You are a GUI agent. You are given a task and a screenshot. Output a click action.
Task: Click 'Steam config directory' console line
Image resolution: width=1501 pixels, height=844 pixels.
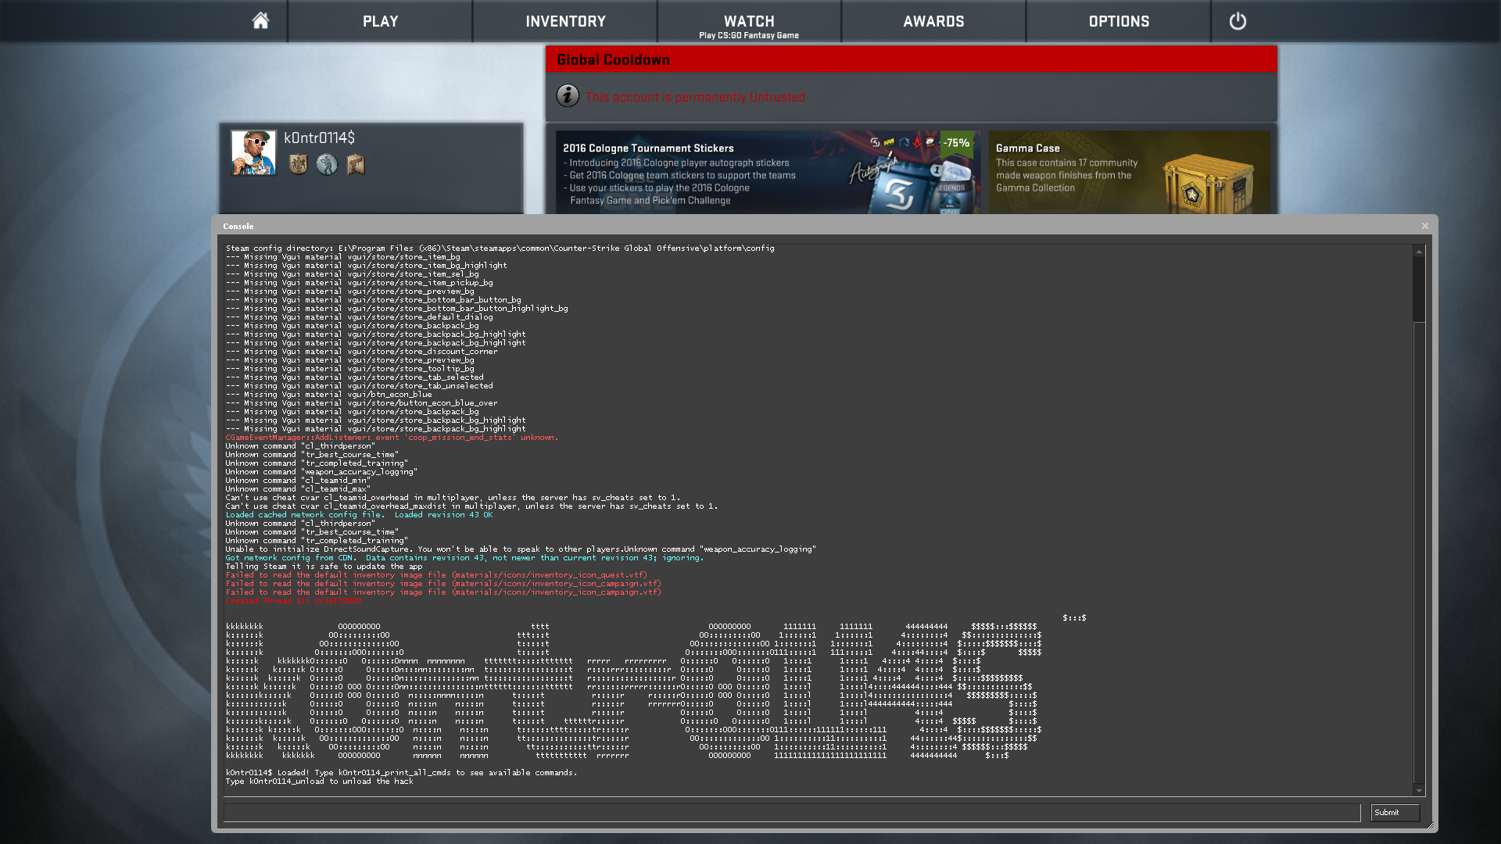500,249
